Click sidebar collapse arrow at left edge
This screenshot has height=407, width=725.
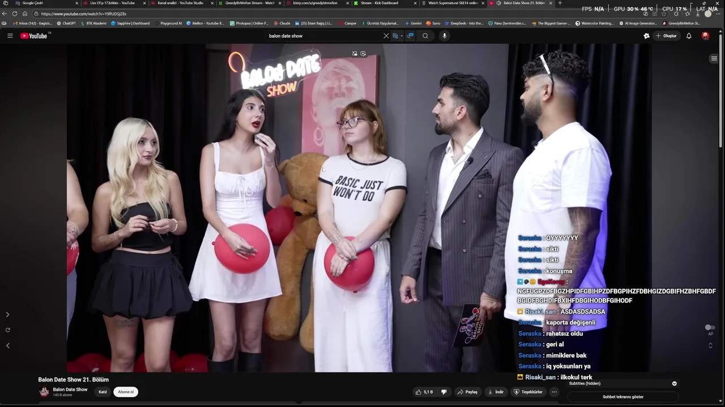click(x=7, y=314)
